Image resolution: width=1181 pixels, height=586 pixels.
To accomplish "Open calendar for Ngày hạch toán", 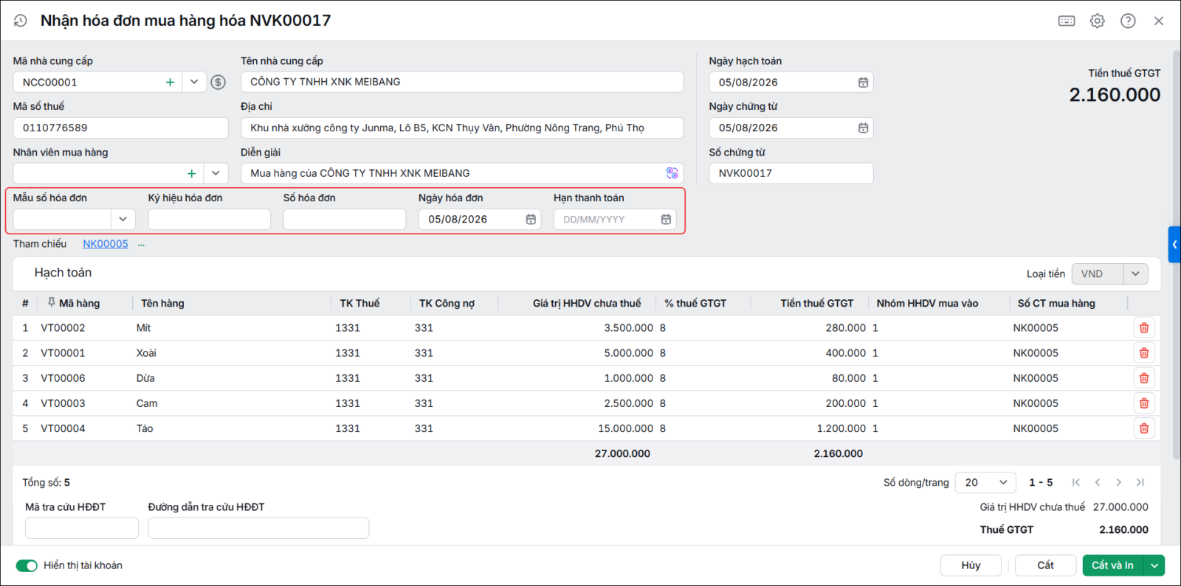I will pyautogui.click(x=863, y=83).
